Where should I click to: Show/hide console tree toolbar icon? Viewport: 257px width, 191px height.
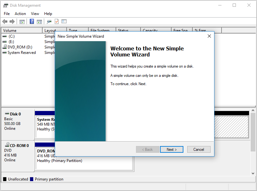tap(22, 22)
